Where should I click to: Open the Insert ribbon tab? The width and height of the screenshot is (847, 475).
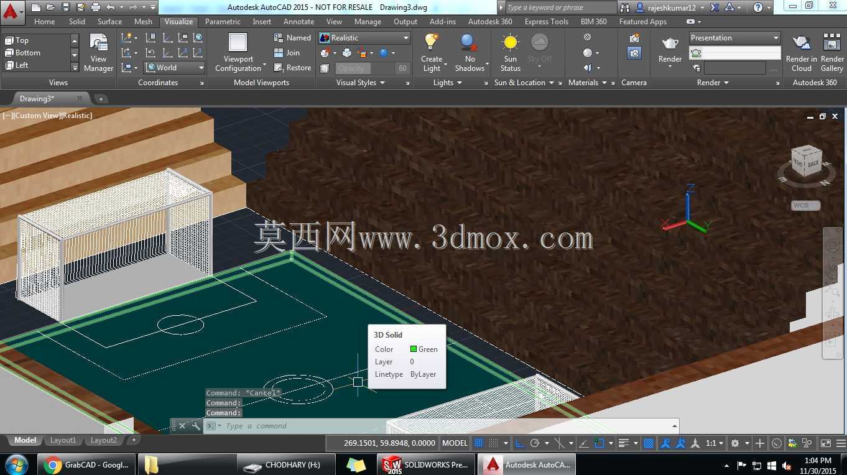point(262,22)
